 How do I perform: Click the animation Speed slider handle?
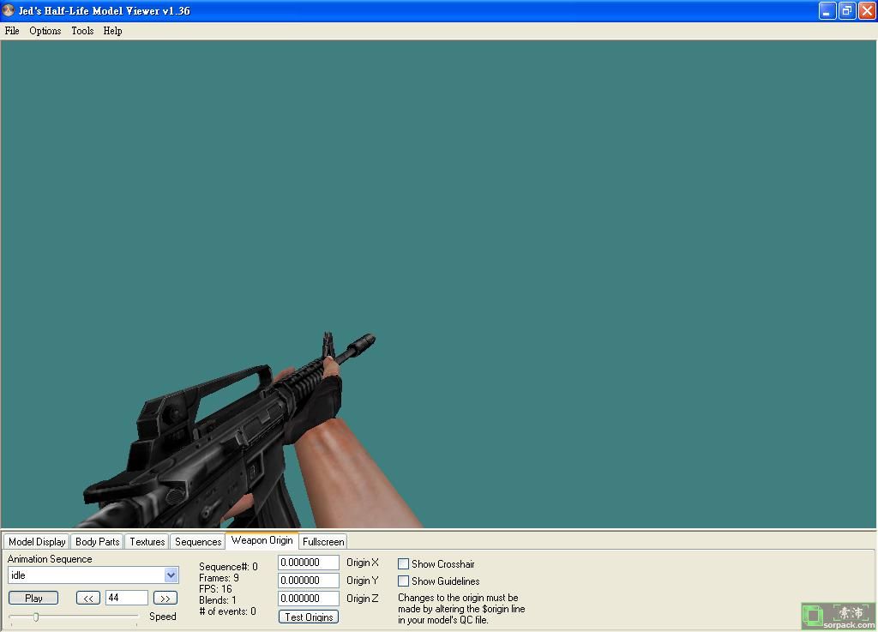(36, 617)
